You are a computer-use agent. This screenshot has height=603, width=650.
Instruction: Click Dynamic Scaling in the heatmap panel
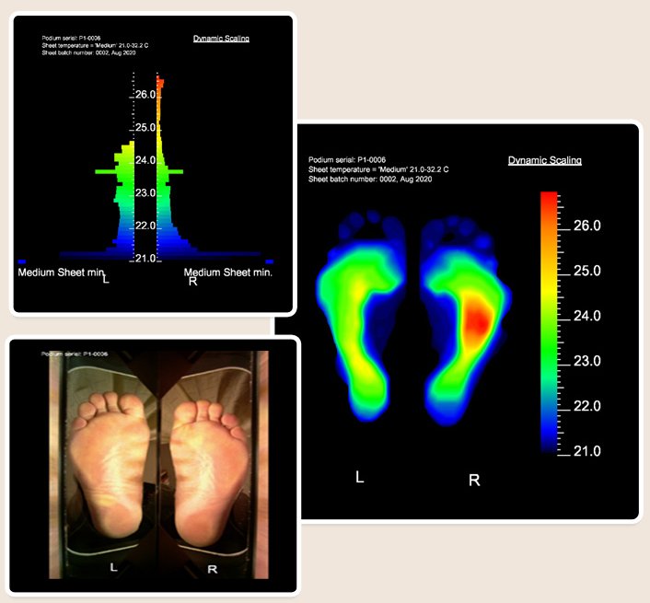pyautogui.click(x=544, y=160)
